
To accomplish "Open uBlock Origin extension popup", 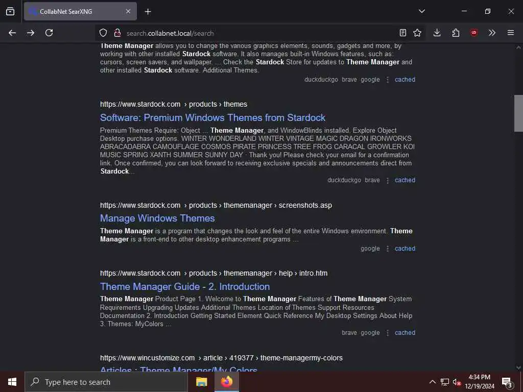I will [x=474, y=33].
